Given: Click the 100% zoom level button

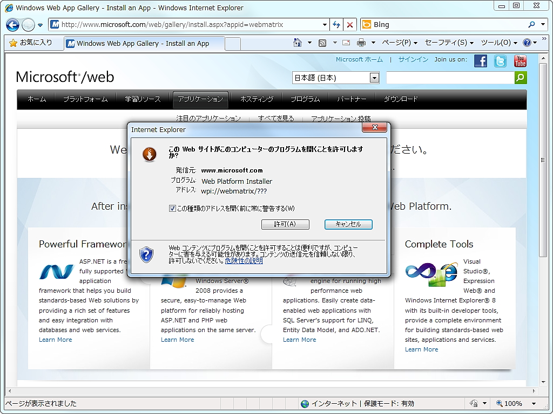Looking at the screenshot, I should (509, 403).
